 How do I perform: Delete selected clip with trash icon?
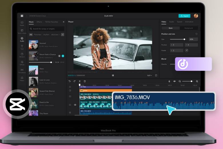(x=85, y=81)
